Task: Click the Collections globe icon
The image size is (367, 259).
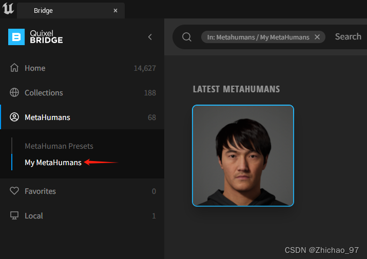Action: [x=14, y=92]
